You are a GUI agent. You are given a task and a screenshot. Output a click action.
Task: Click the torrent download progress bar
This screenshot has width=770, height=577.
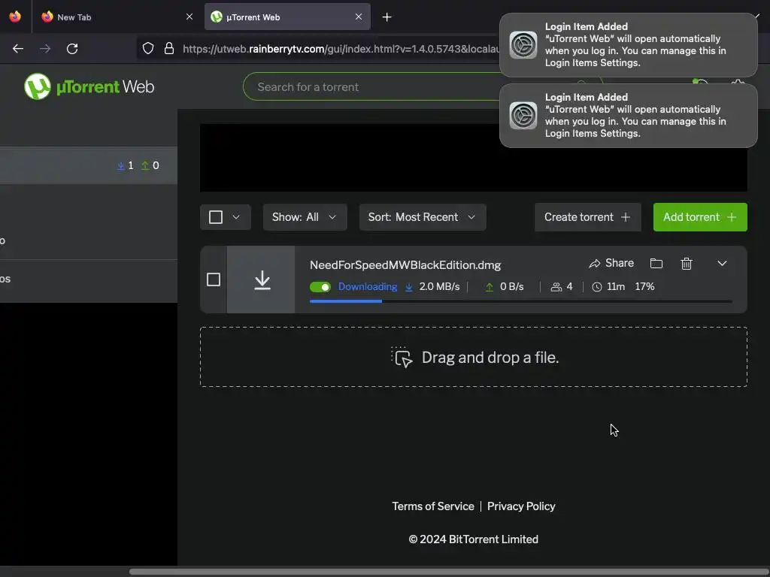click(x=520, y=301)
